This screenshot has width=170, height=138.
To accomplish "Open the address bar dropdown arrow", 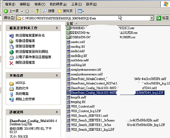I will point(152,18).
